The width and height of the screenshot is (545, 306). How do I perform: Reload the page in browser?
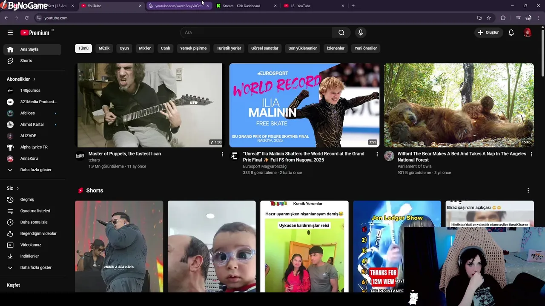coord(26,18)
